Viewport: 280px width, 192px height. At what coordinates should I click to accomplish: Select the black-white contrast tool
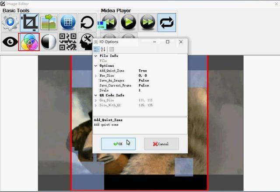[49, 42]
